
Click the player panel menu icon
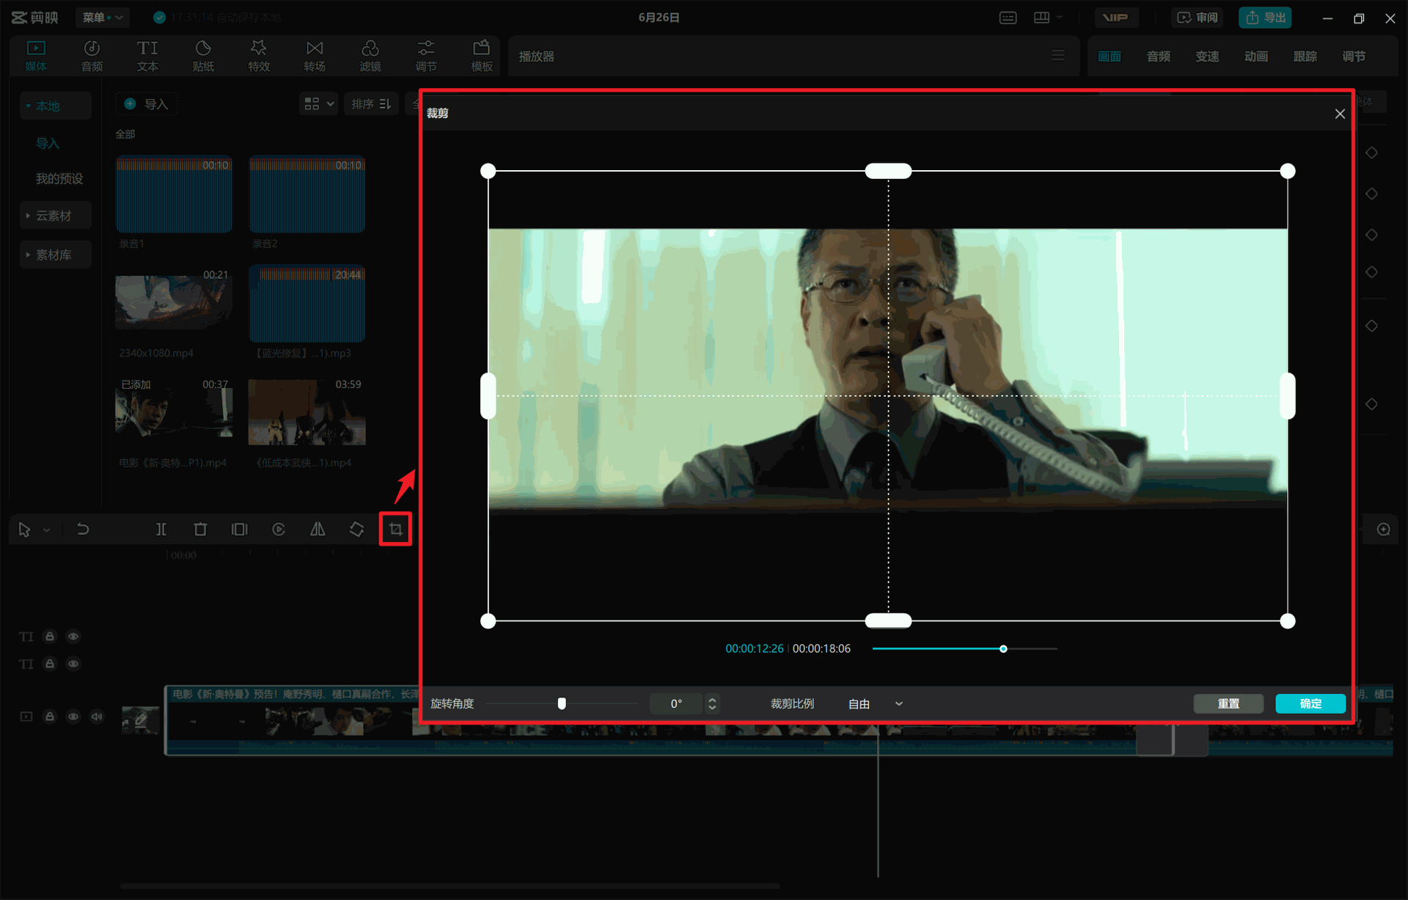[1057, 56]
